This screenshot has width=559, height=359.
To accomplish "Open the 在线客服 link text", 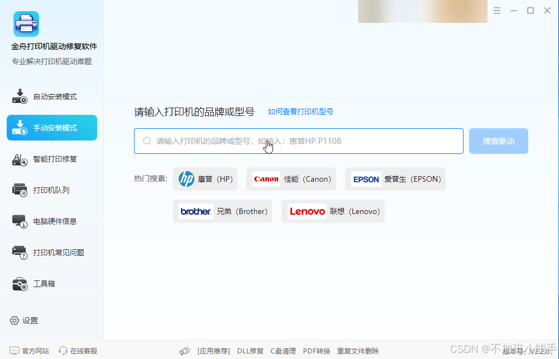I will pos(84,351).
